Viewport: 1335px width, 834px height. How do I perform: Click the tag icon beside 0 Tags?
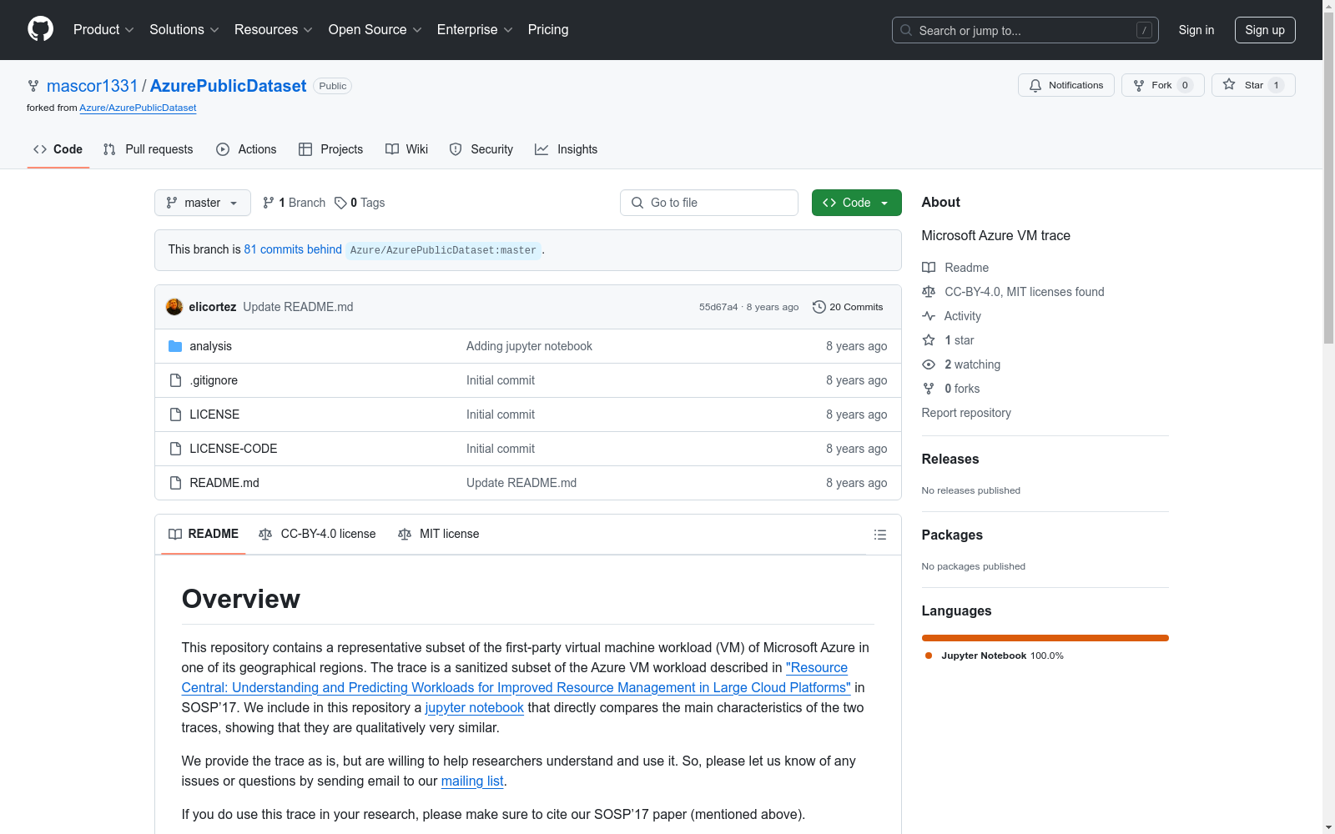(340, 203)
